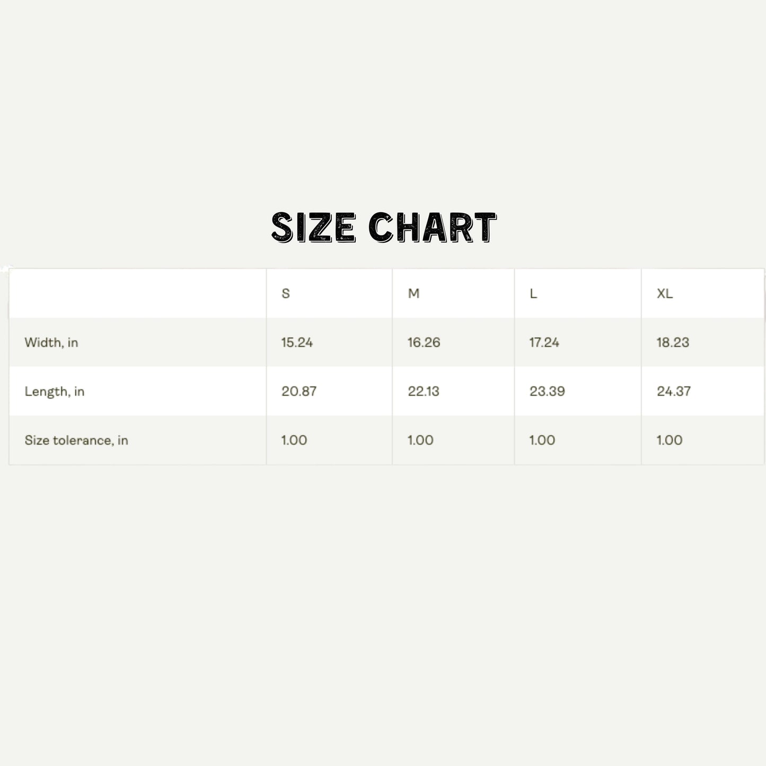This screenshot has width=766, height=766.
Task: Click the small width value 15.24
Action: click(x=297, y=342)
